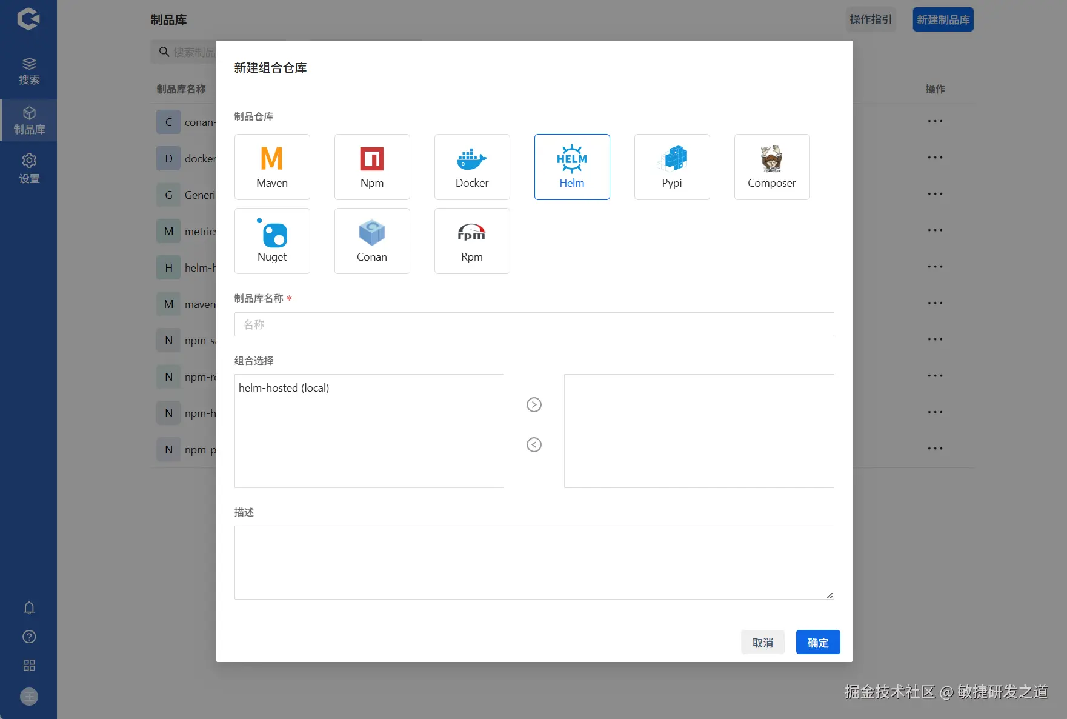The width and height of the screenshot is (1067, 719).
Task: Select the Nuget repository type
Action: (272, 241)
